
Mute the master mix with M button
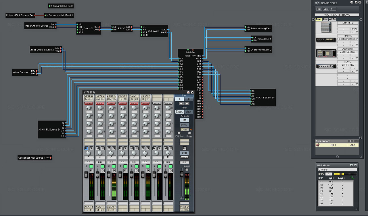pyautogui.click(x=185, y=148)
